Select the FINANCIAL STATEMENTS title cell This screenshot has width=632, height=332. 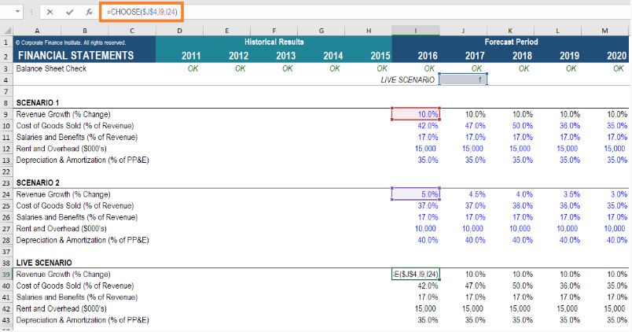click(75, 55)
